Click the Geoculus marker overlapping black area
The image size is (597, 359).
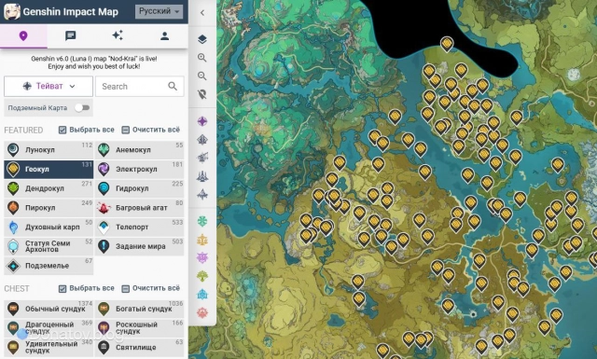coord(447,44)
